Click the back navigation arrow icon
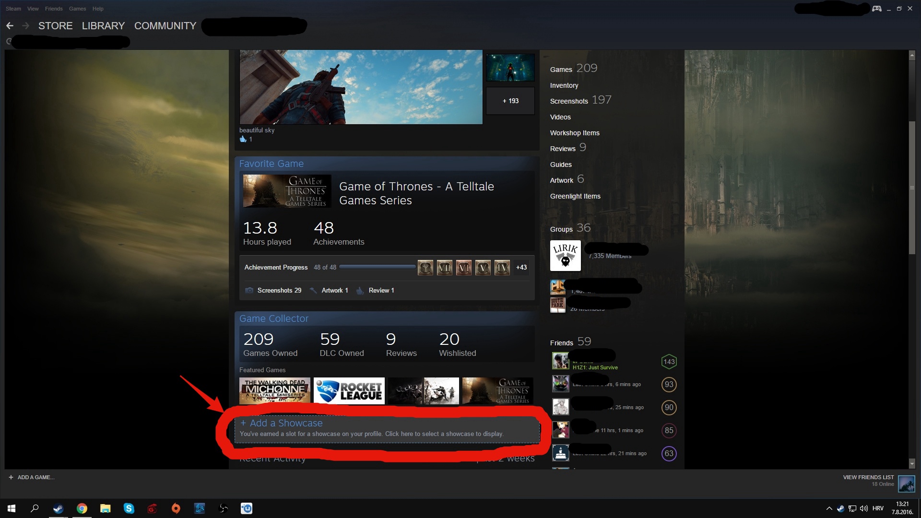Screen dimensions: 921x518 (x=10, y=25)
